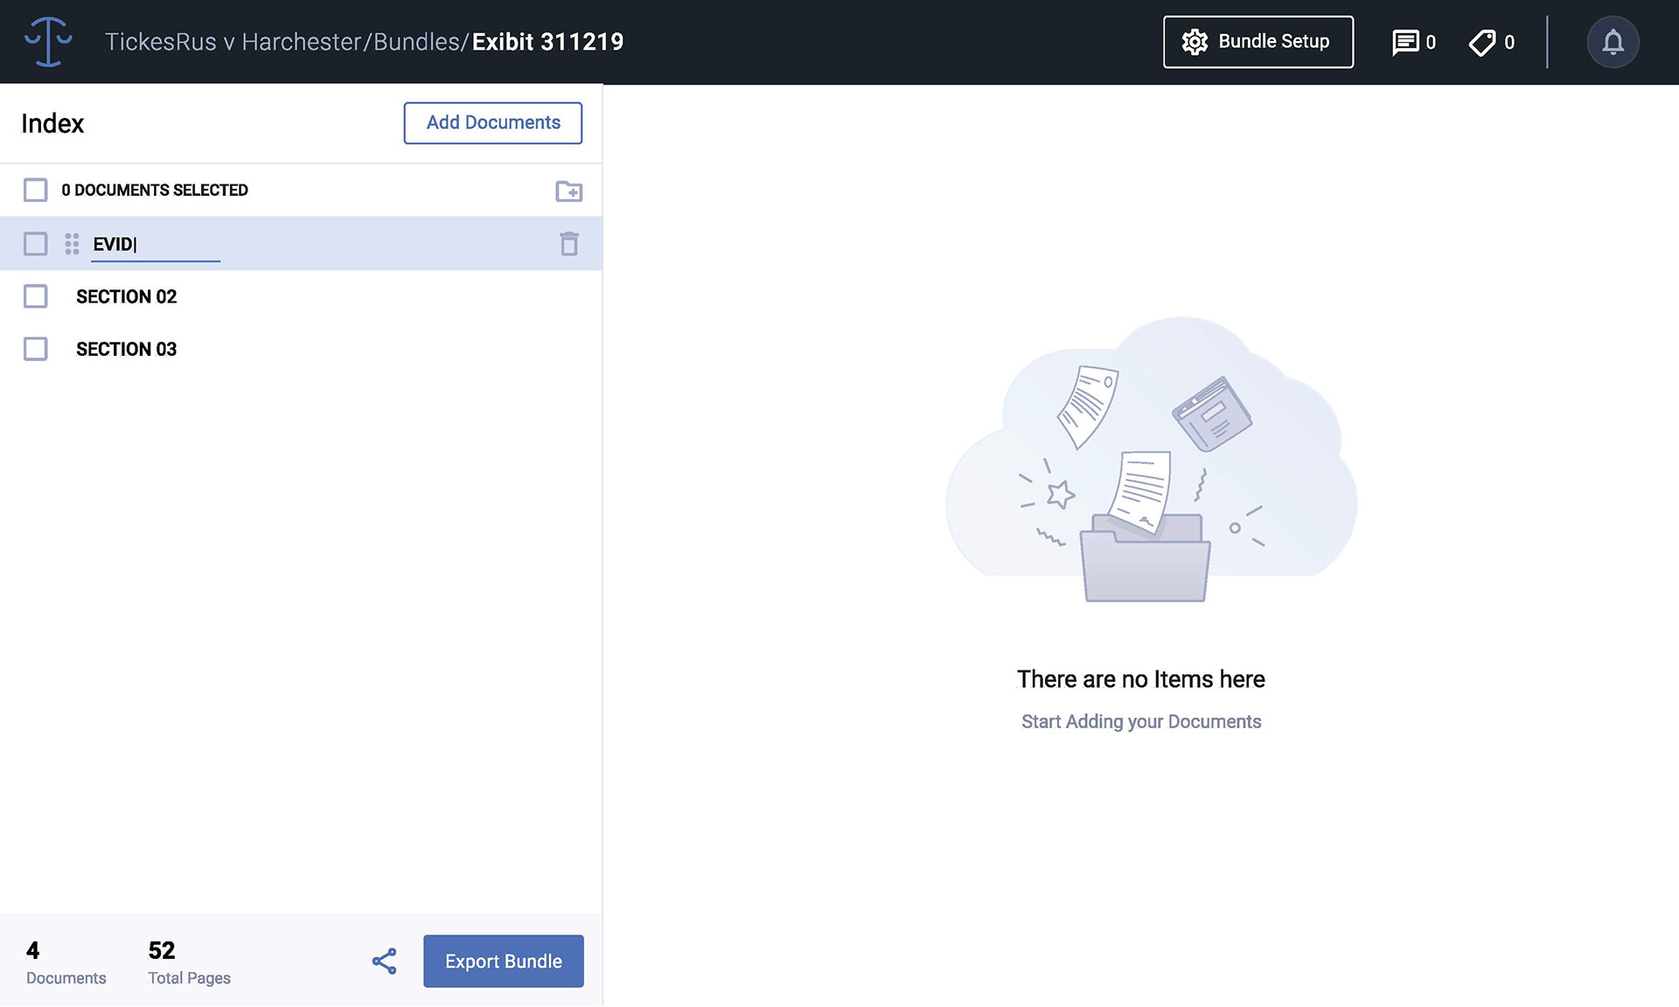Tick the select-all documents checkbox
This screenshot has width=1679, height=1007.
click(x=36, y=191)
